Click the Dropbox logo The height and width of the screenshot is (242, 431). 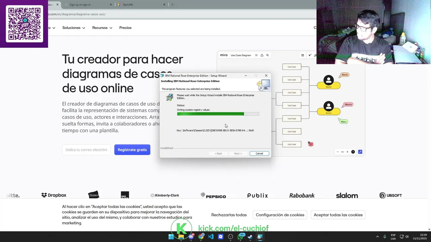tap(54, 195)
